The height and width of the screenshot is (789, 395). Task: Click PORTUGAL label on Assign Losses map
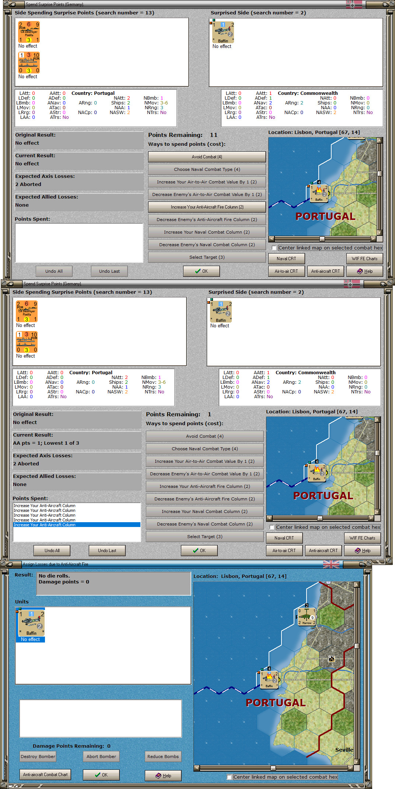click(276, 703)
